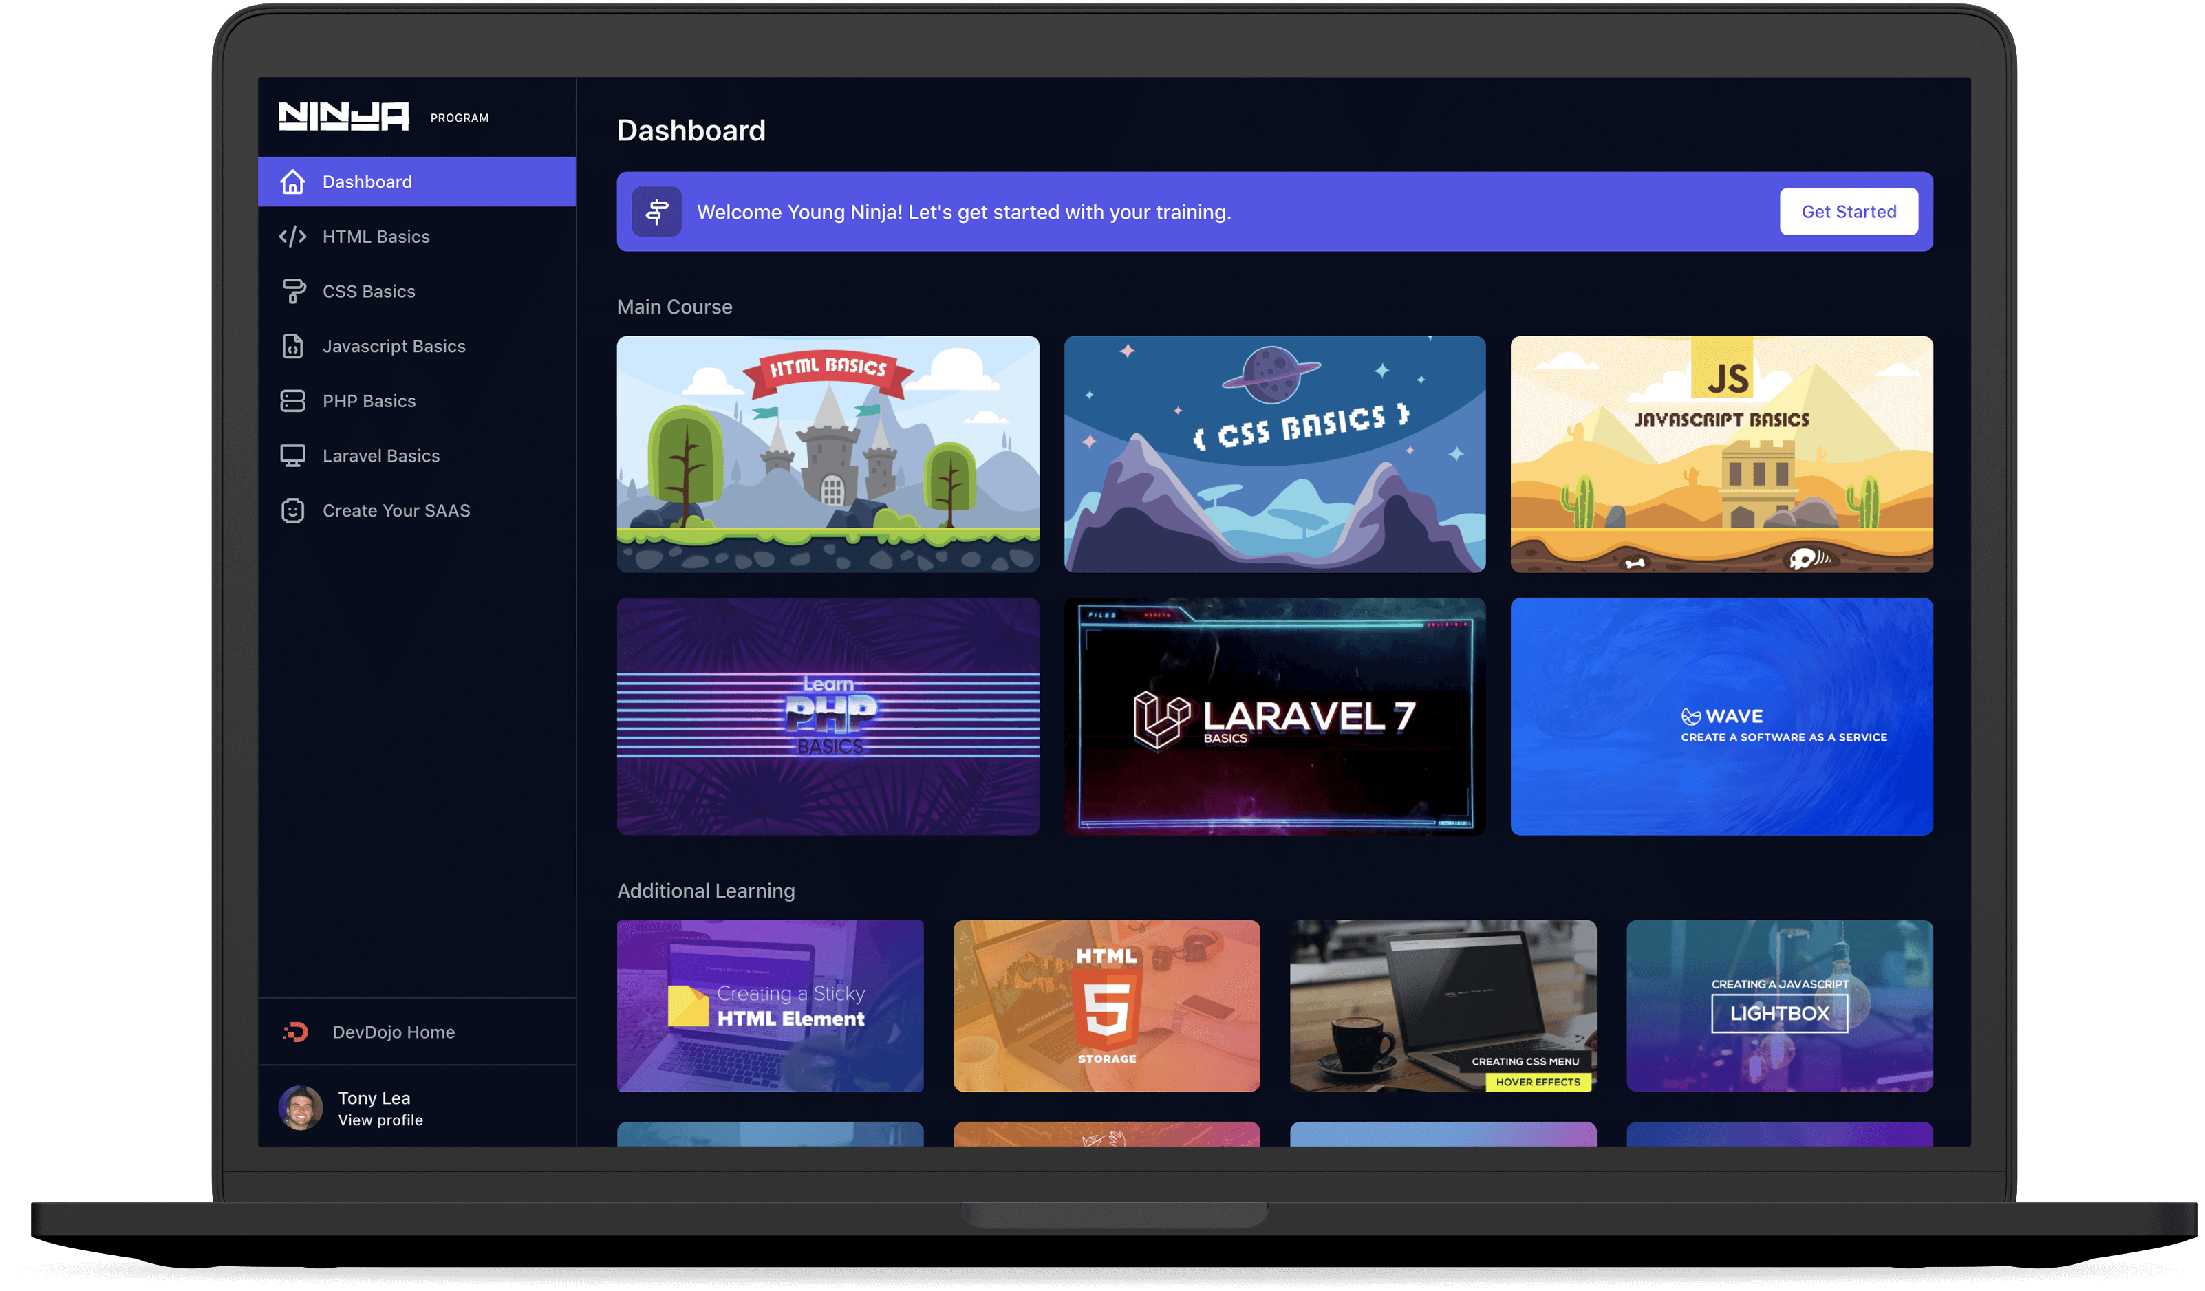Open PHP Basics sidebar item
Image resolution: width=2205 pixels, height=1291 pixels.
pyautogui.click(x=416, y=400)
